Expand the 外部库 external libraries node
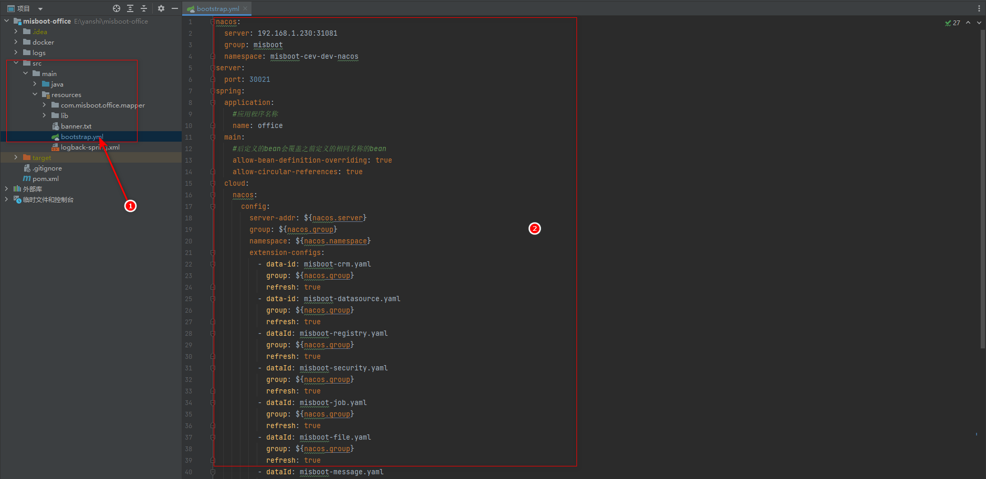The image size is (986, 479). coord(6,189)
